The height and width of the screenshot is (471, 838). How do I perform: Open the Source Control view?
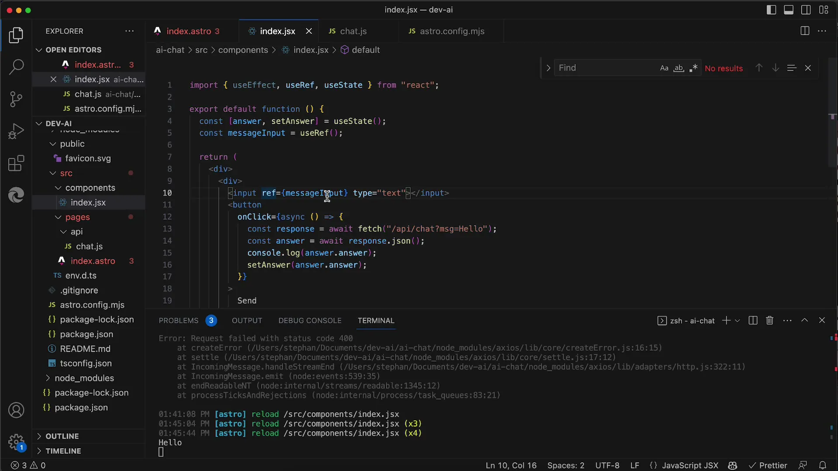coord(16,99)
